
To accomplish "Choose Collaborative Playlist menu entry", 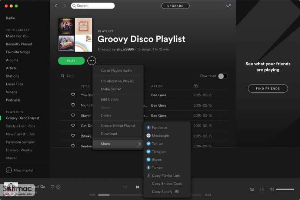I will pyautogui.click(x=117, y=81).
